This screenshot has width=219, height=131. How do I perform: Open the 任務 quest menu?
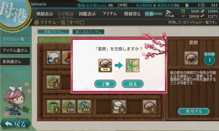click(x=153, y=14)
